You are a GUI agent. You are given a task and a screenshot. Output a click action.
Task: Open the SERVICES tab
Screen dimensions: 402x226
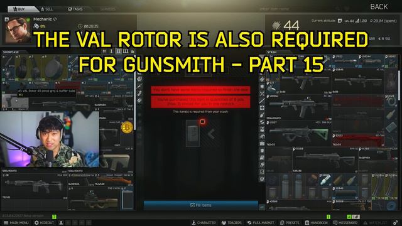click(107, 9)
